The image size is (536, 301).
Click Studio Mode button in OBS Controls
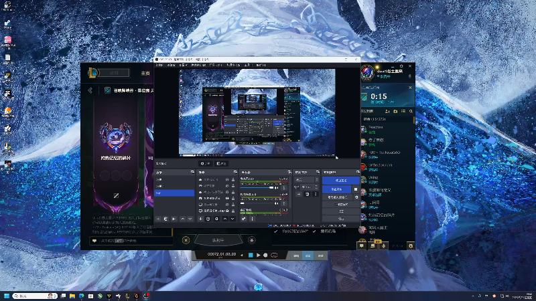[341, 205]
